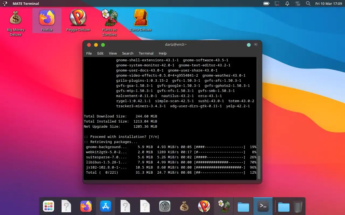The height and width of the screenshot is (215, 345).
Task: Launch Firefox from the dock
Action: pos(86,206)
